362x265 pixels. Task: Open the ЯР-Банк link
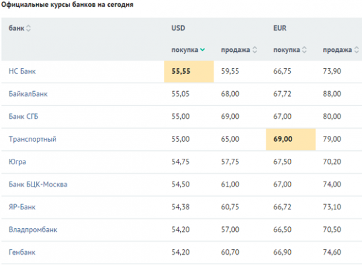pyautogui.click(x=22, y=207)
